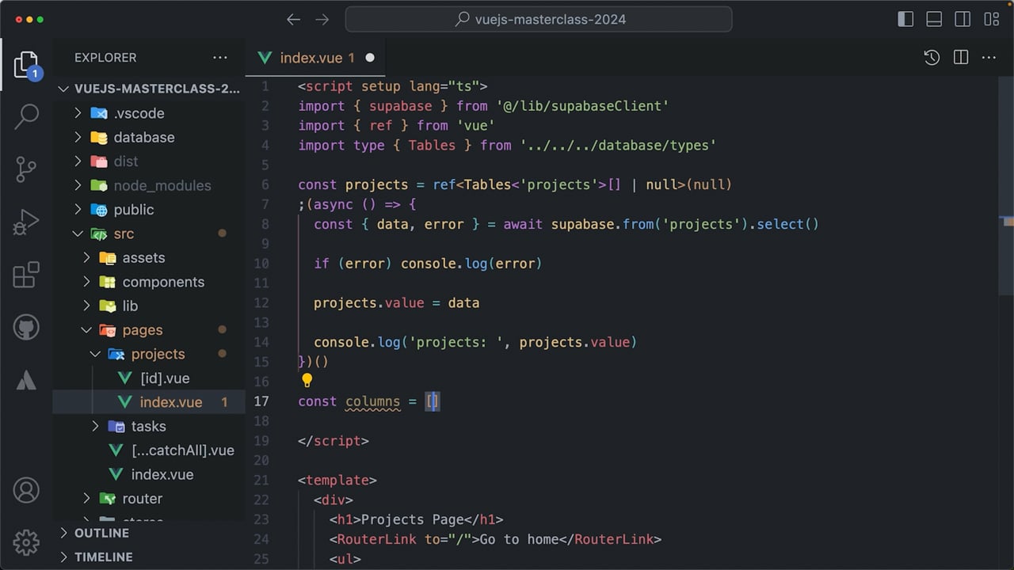Expand the OUTLINE section
The image size is (1014, 570).
[149, 533]
